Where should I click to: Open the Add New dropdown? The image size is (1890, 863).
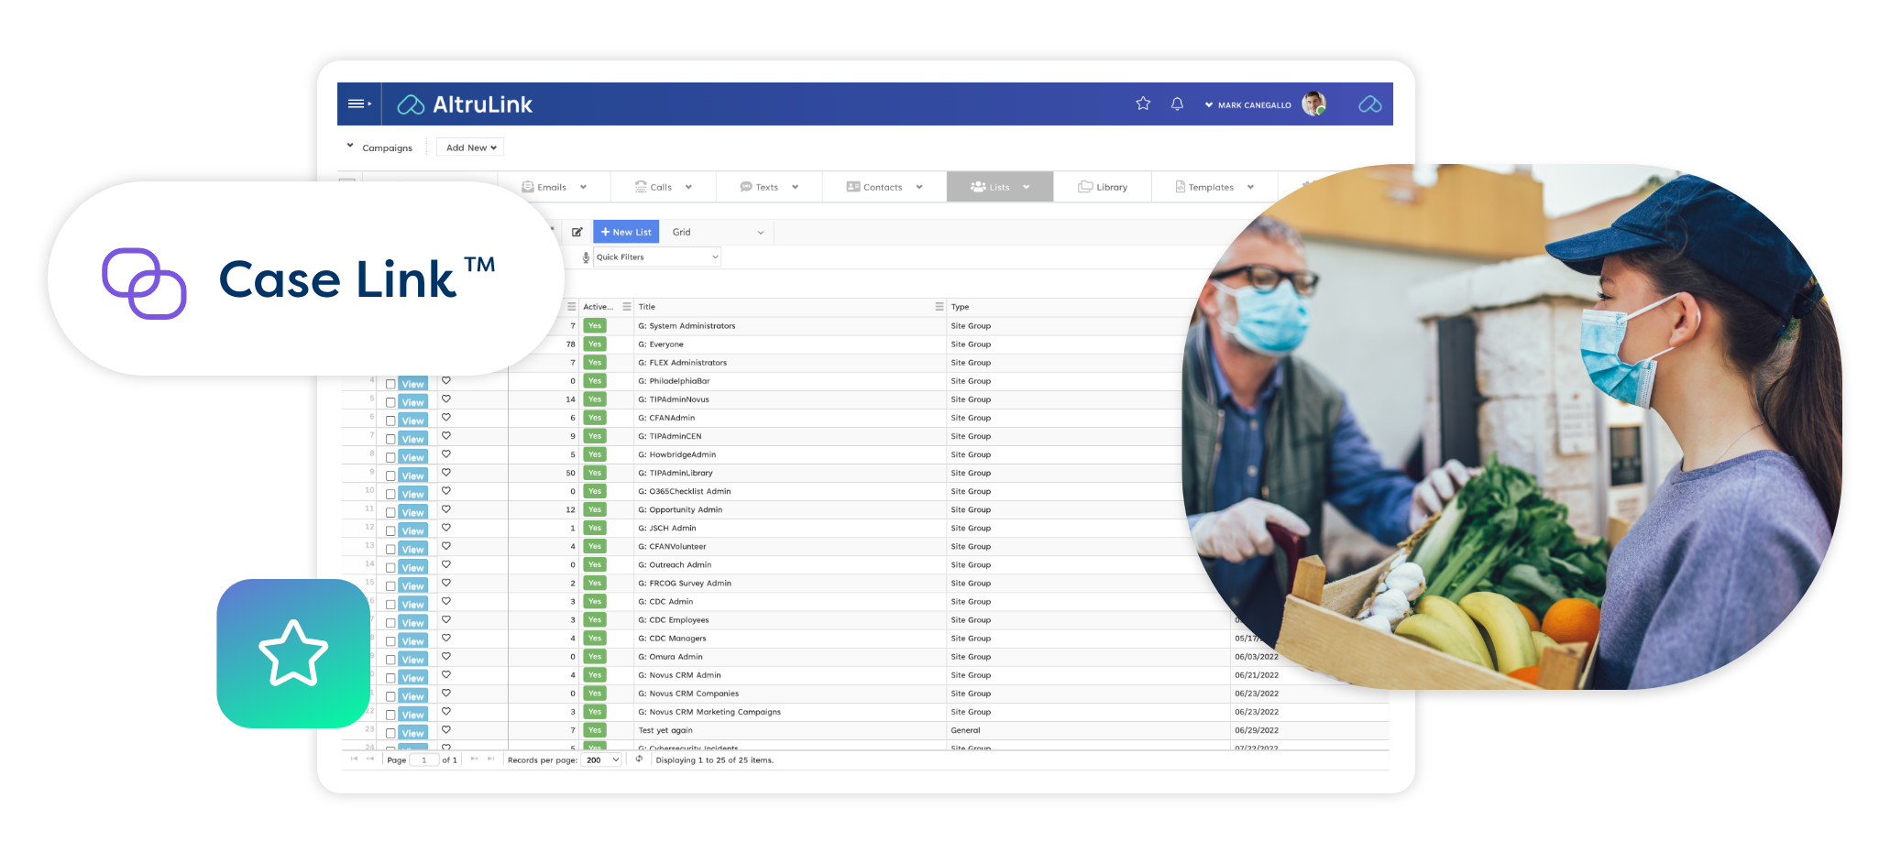pyautogui.click(x=470, y=147)
